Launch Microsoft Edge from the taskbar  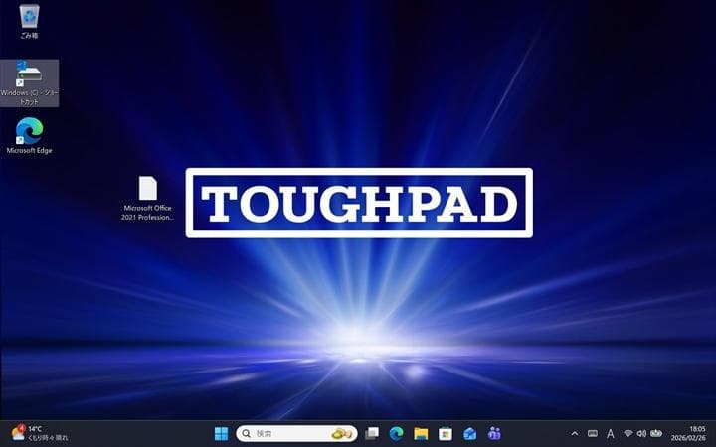click(397, 433)
